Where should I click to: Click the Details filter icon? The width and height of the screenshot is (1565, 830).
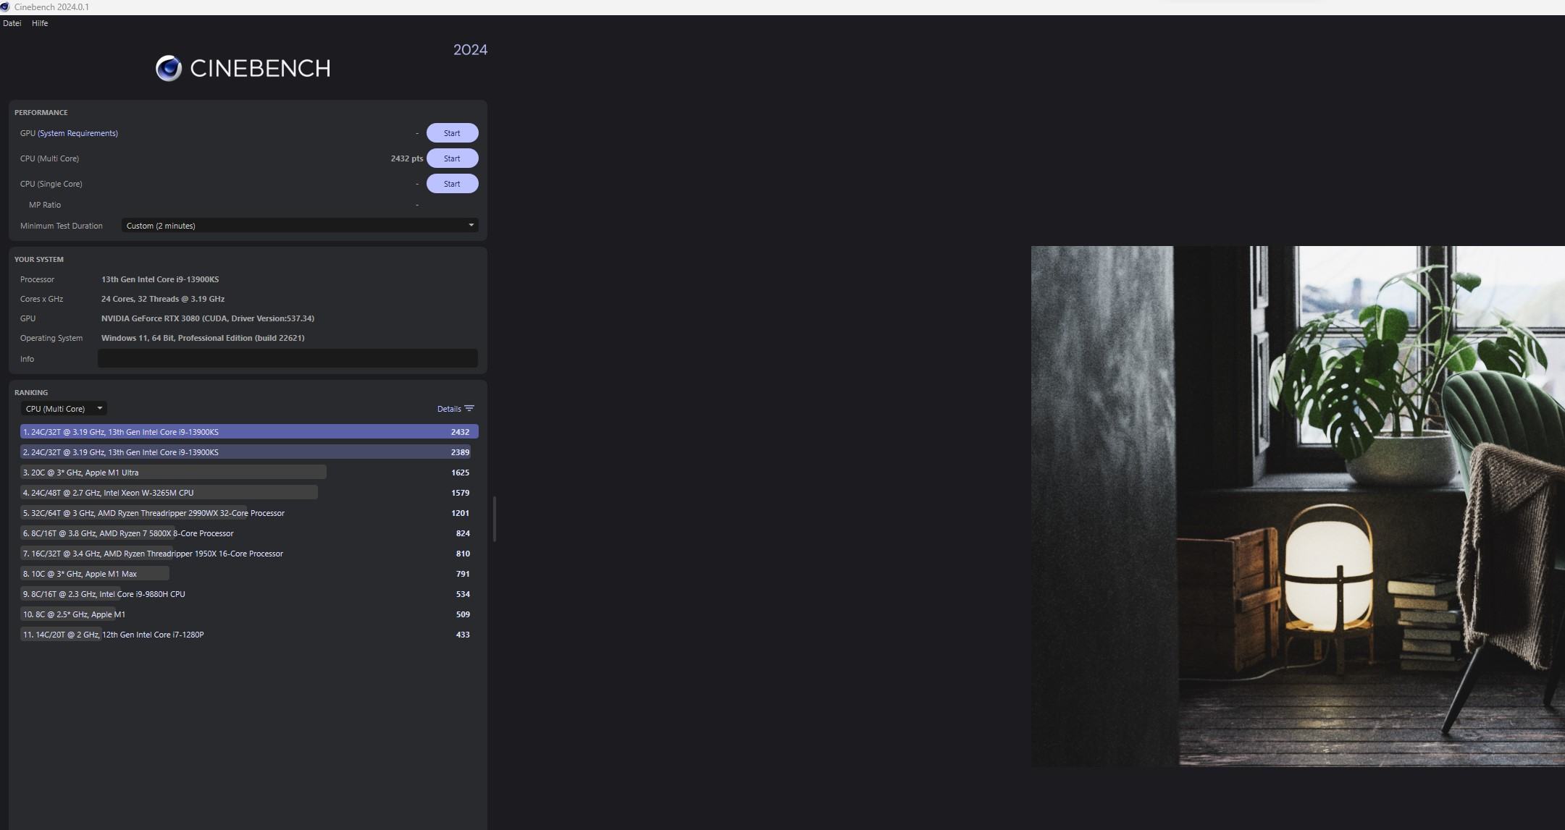click(469, 409)
